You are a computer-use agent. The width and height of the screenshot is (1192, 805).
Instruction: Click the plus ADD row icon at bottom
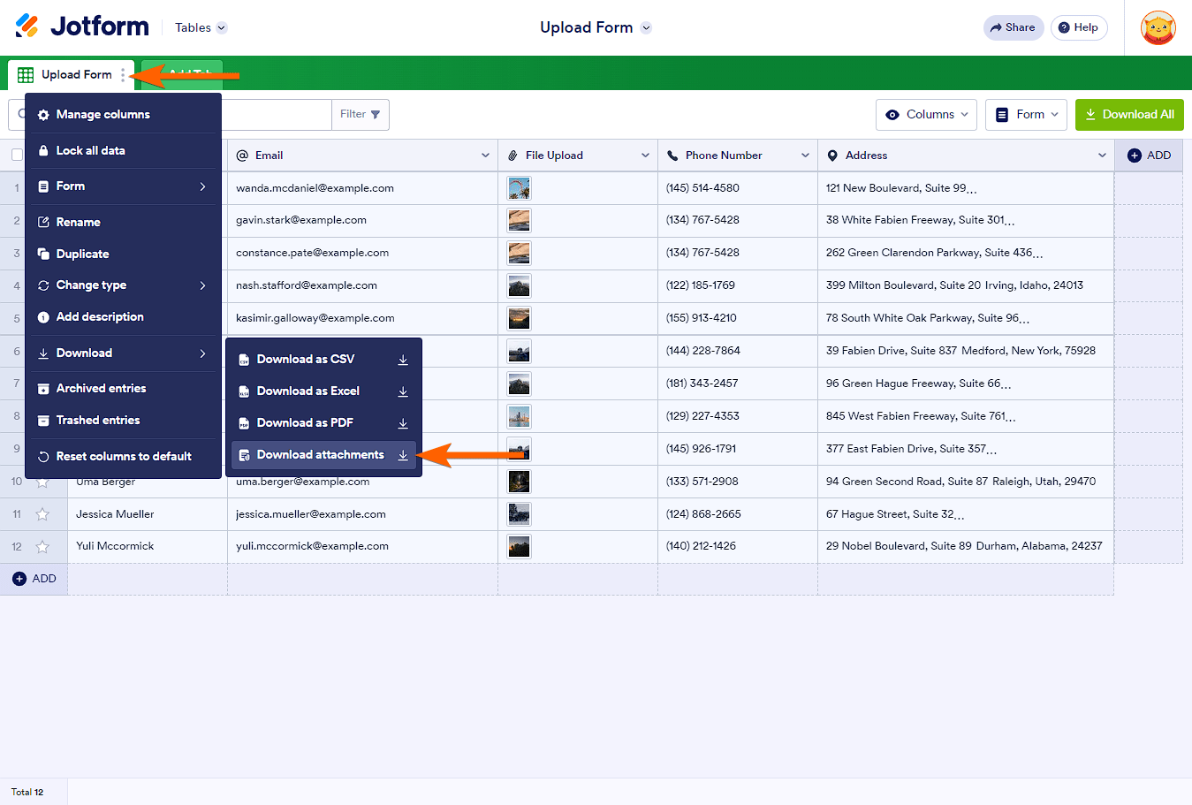tap(19, 579)
